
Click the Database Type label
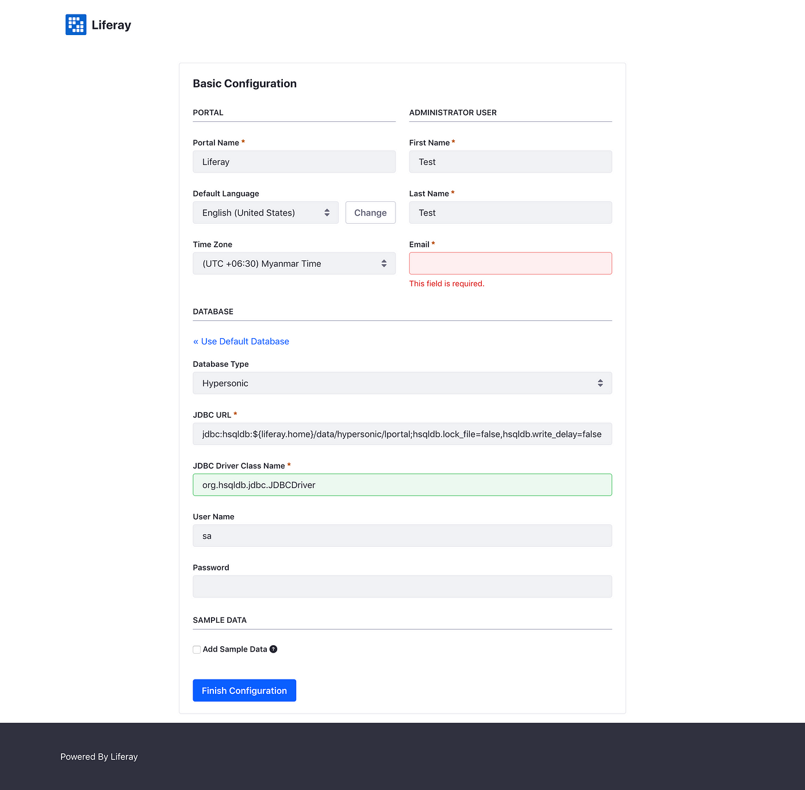click(221, 364)
